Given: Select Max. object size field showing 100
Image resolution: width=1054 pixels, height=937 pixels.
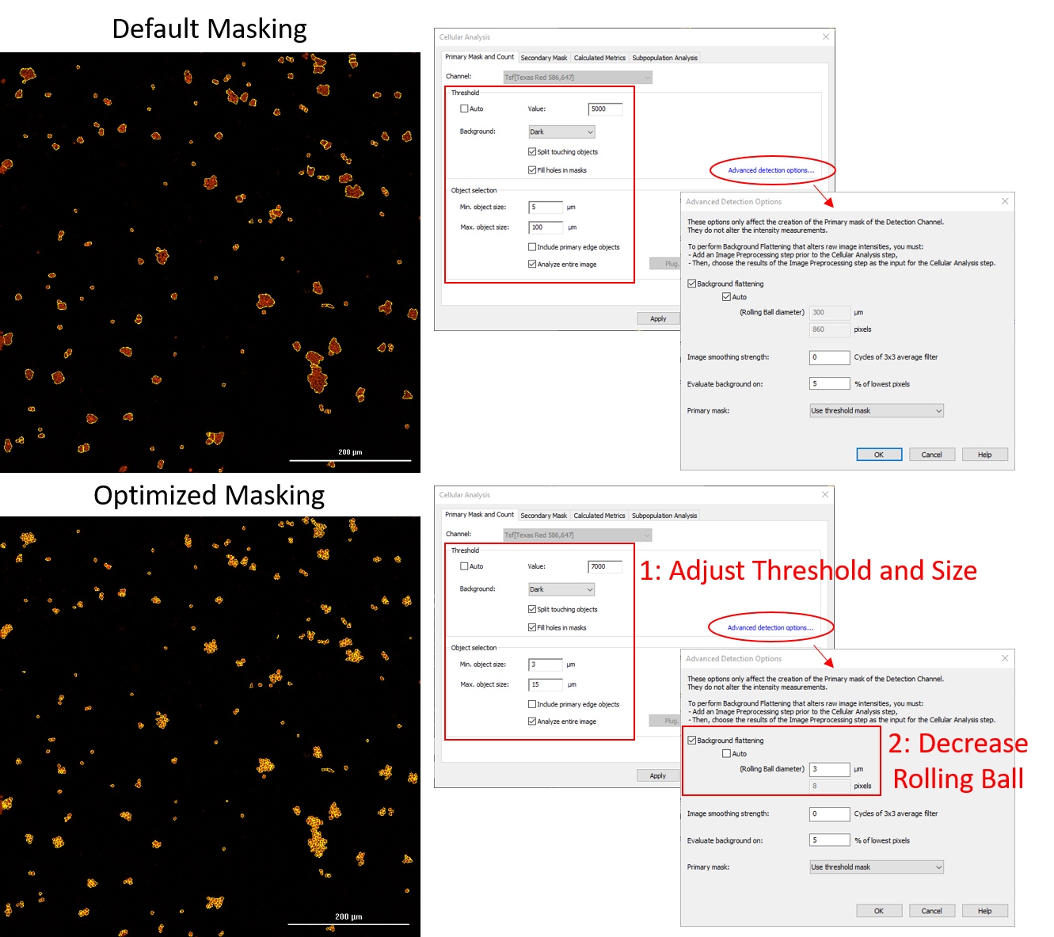Looking at the screenshot, I should pyautogui.click(x=546, y=227).
